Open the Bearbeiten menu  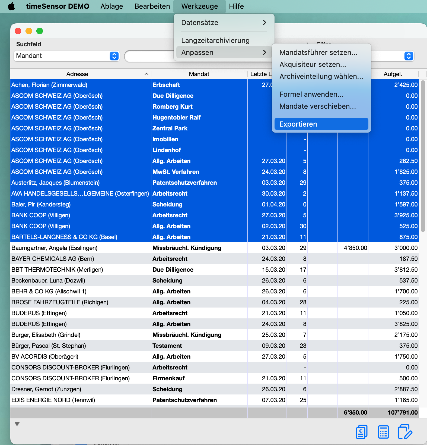[x=152, y=6]
